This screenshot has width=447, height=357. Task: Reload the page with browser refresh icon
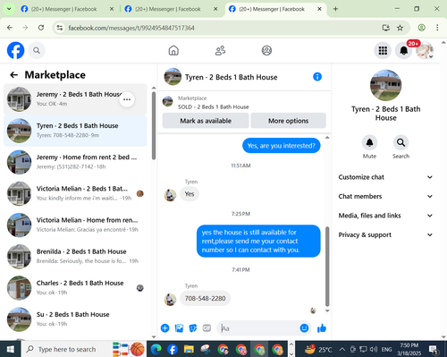point(41,28)
